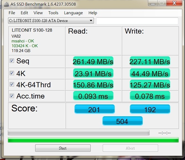Open the Help menu
This screenshot has height=160, width=185.
click(x=93, y=13)
